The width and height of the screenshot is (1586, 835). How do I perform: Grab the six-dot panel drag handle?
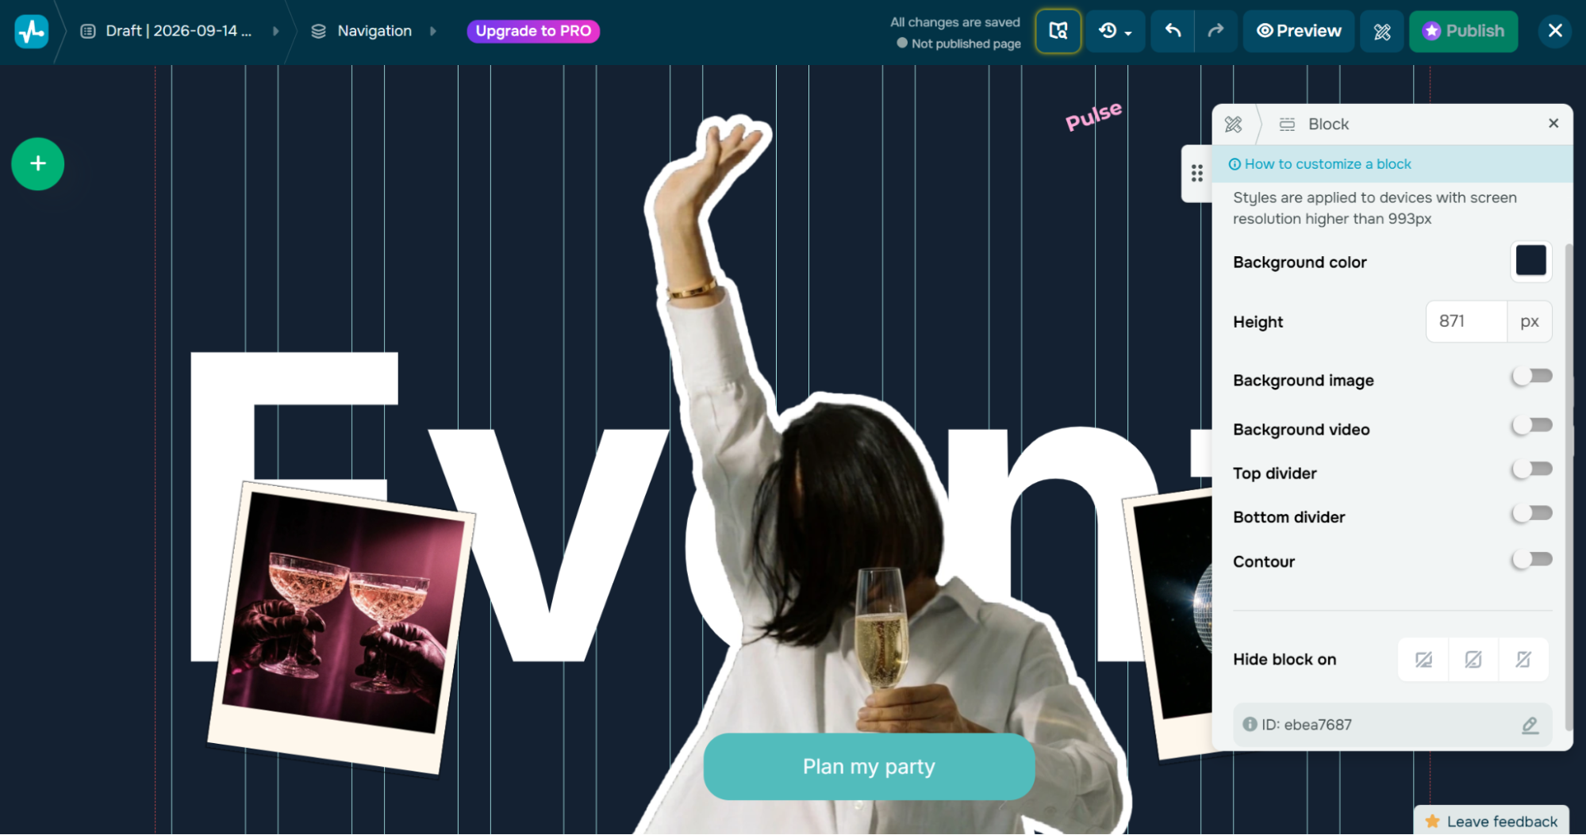coord(1196,173)
